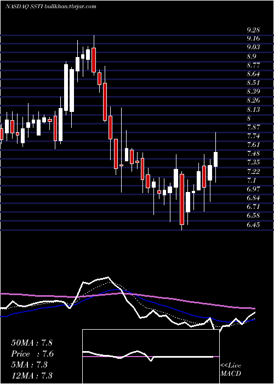Screen dimensions: 274x384
Task: Click the Price : 7.6 readout
Action: coord(32,354)
